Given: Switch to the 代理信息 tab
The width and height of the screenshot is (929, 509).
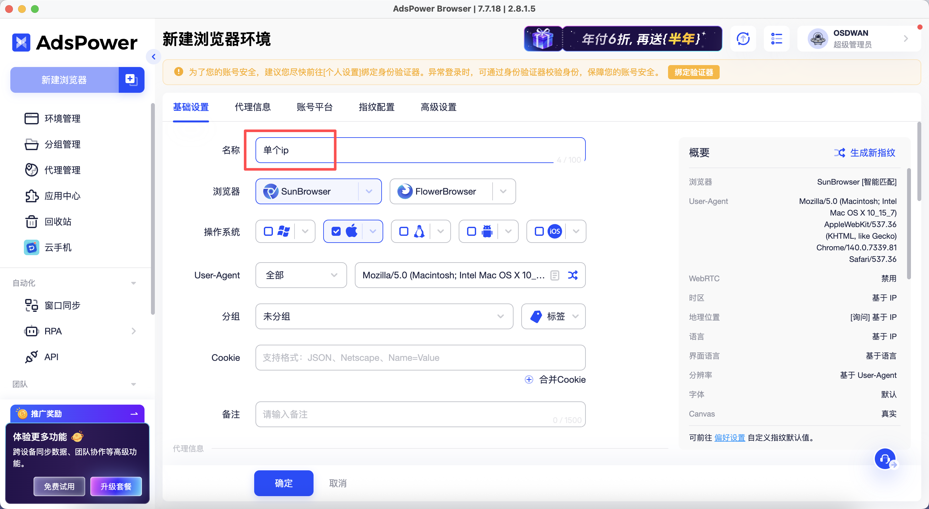Looking at the screenshot, I should coord(253,107).
